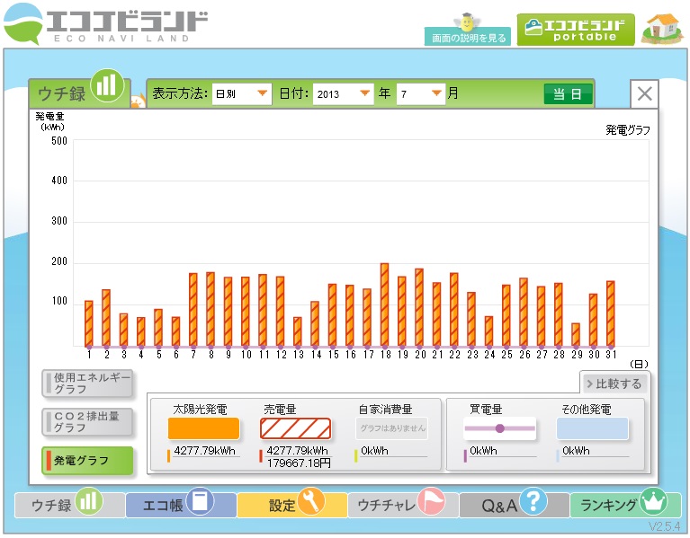
Task: Click the V2.5.4 version text
Action: tap(665, 526)
